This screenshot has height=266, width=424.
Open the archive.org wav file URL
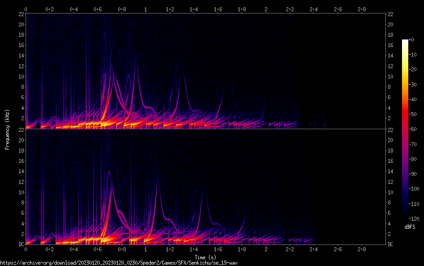point(118,263)
